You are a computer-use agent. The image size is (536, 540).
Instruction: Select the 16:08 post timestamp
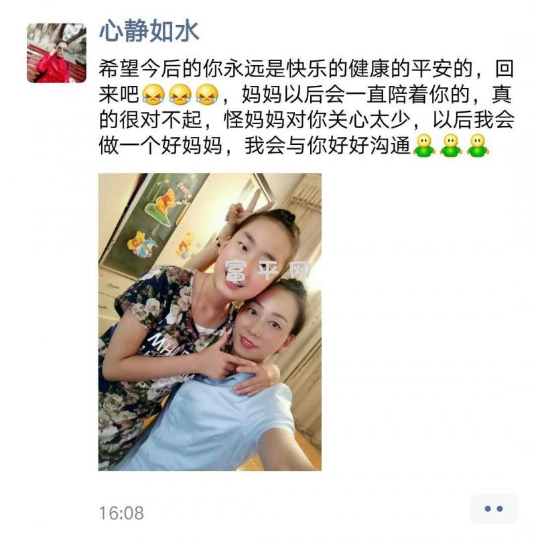pos(121,513)
